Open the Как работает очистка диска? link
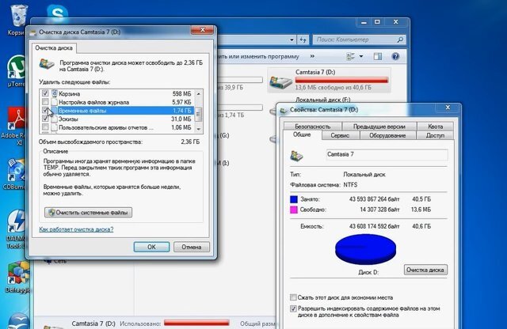 pyautogui.click(x=76, y=229)
